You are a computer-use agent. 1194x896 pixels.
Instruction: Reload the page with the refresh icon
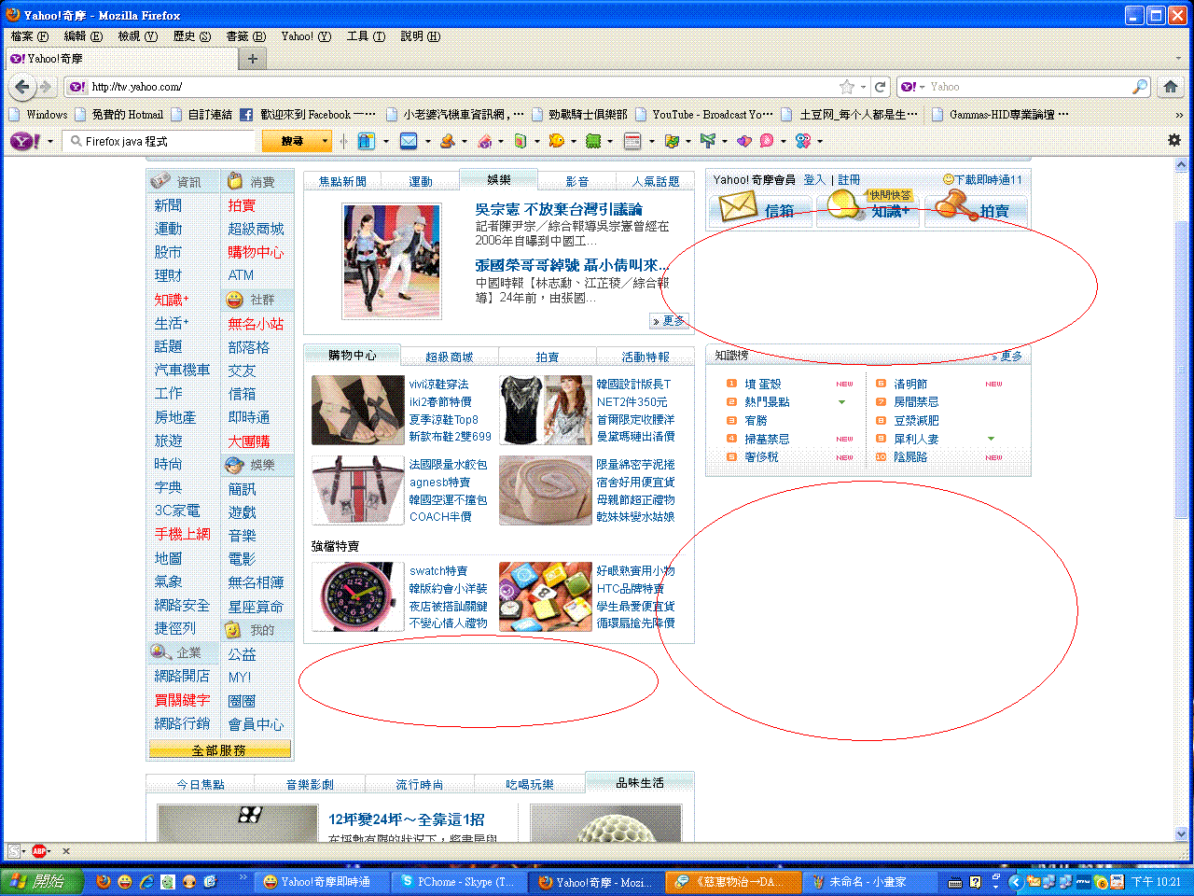coord(880,87)
